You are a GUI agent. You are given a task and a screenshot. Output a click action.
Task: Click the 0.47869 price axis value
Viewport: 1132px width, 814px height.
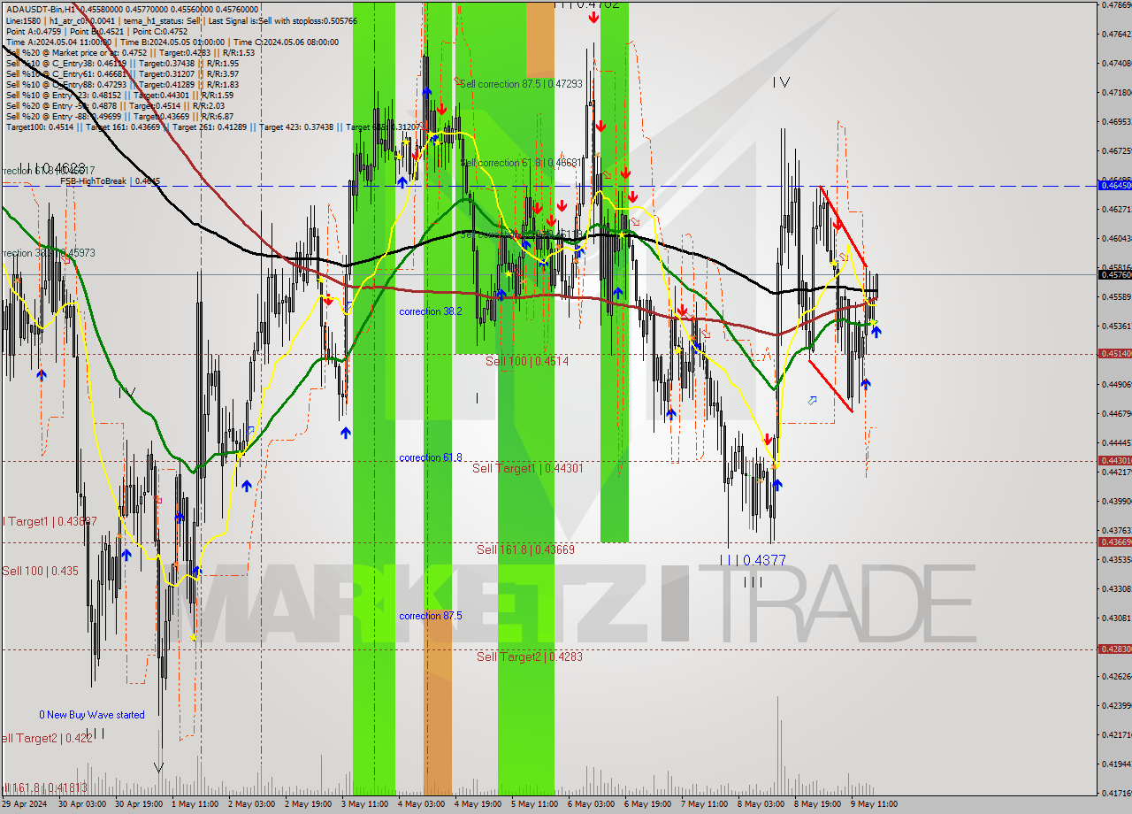point(1116,4)
